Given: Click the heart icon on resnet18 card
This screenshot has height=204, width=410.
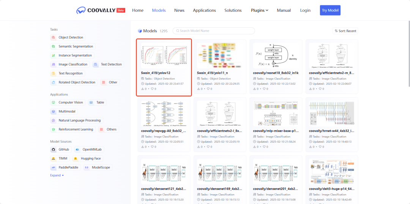Looking at the screenshot, I should (x=264, y=89).
